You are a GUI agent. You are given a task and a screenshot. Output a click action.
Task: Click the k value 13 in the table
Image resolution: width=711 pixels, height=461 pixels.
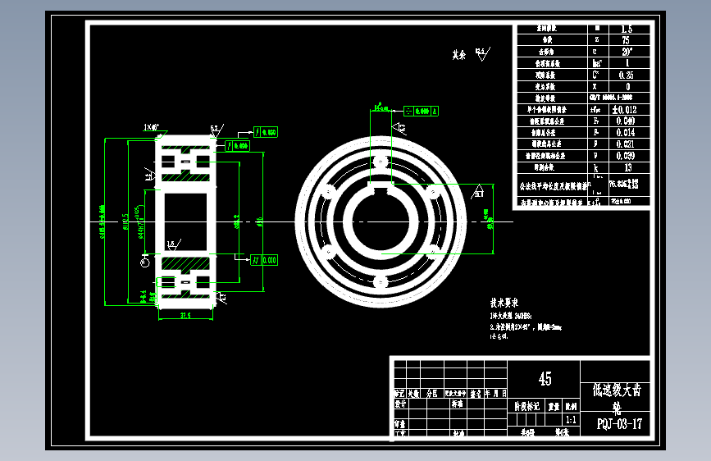coord(627,167)
